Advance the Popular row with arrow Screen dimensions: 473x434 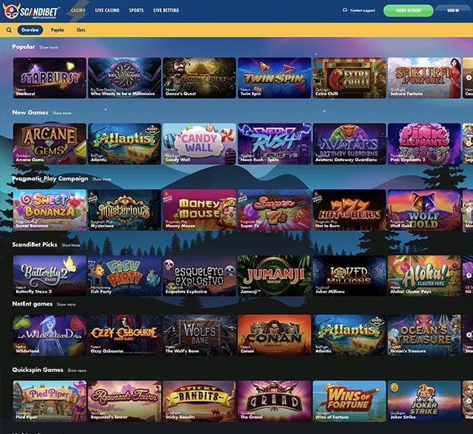click(x=469, y=77)
